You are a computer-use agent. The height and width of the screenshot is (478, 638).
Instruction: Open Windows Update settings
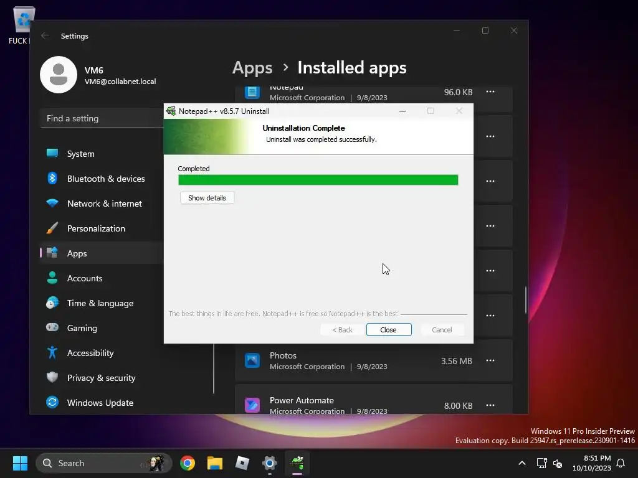coord(102,403)
